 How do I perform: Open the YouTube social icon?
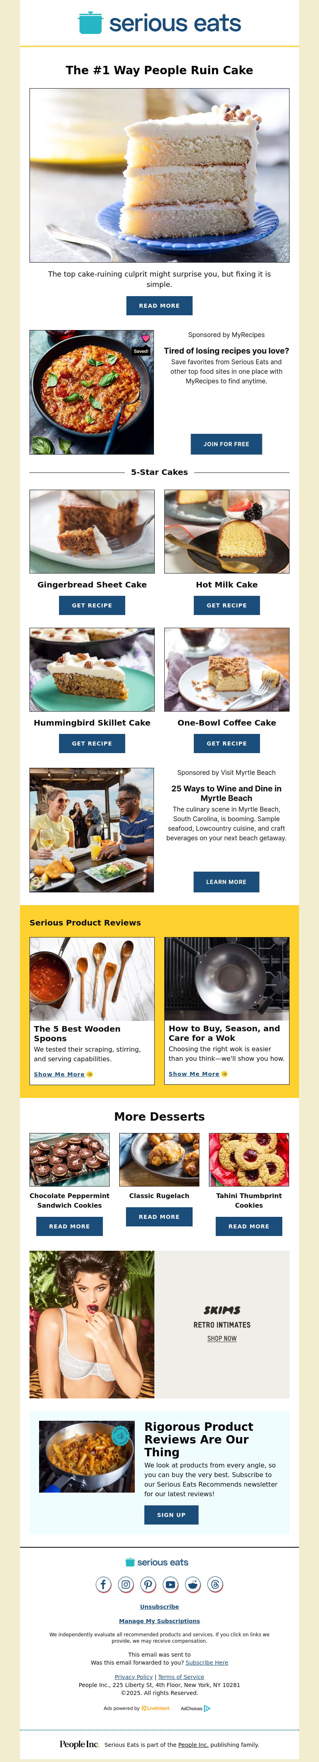(x=171, y=1584)
